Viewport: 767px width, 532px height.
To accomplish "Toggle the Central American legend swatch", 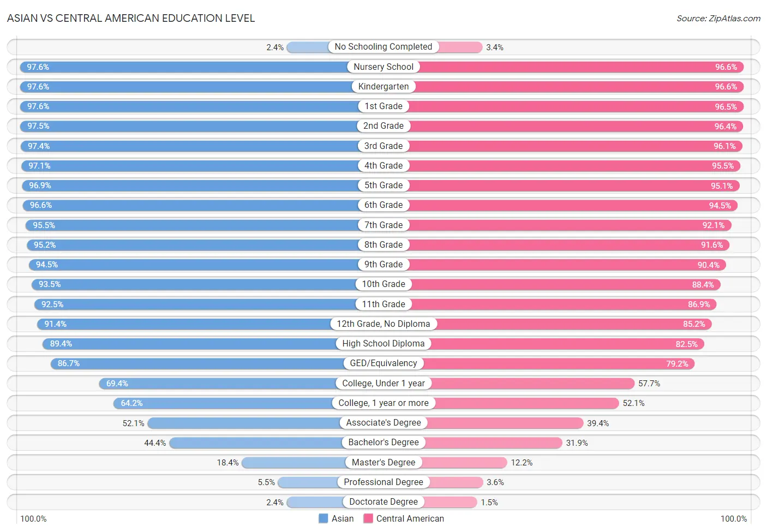I will pos(368,518).
